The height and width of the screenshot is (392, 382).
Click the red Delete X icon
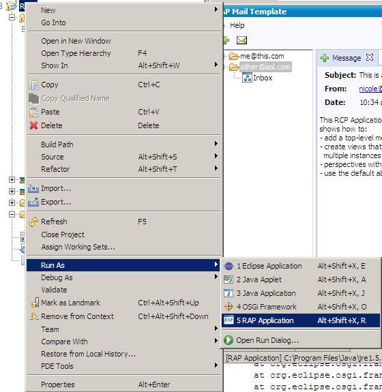[x=33, y=125]
